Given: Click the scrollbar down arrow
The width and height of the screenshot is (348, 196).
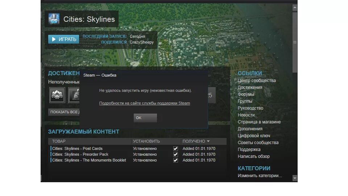Looking at the screenshot, I should point(295,178).
